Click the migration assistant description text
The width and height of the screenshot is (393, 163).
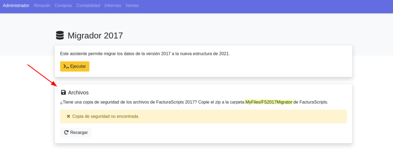tap(145, 54)
